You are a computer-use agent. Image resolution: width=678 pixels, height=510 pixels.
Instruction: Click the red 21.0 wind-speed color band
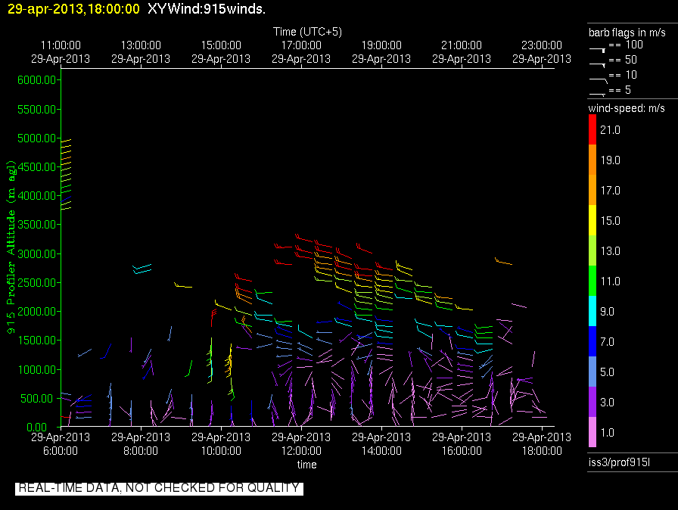592,129
